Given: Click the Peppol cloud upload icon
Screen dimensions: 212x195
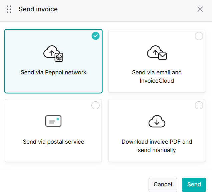Looking at the screenshot, I should tap(53, 53).
